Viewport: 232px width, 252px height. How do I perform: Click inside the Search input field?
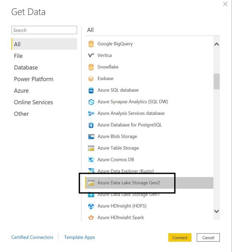point(44,30)
